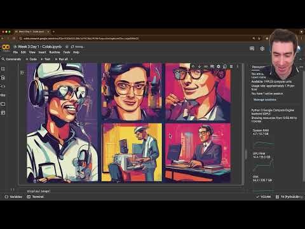The image size is (305, 229).
Task: Click the yellow-background standing figure image
Action: 132,153
